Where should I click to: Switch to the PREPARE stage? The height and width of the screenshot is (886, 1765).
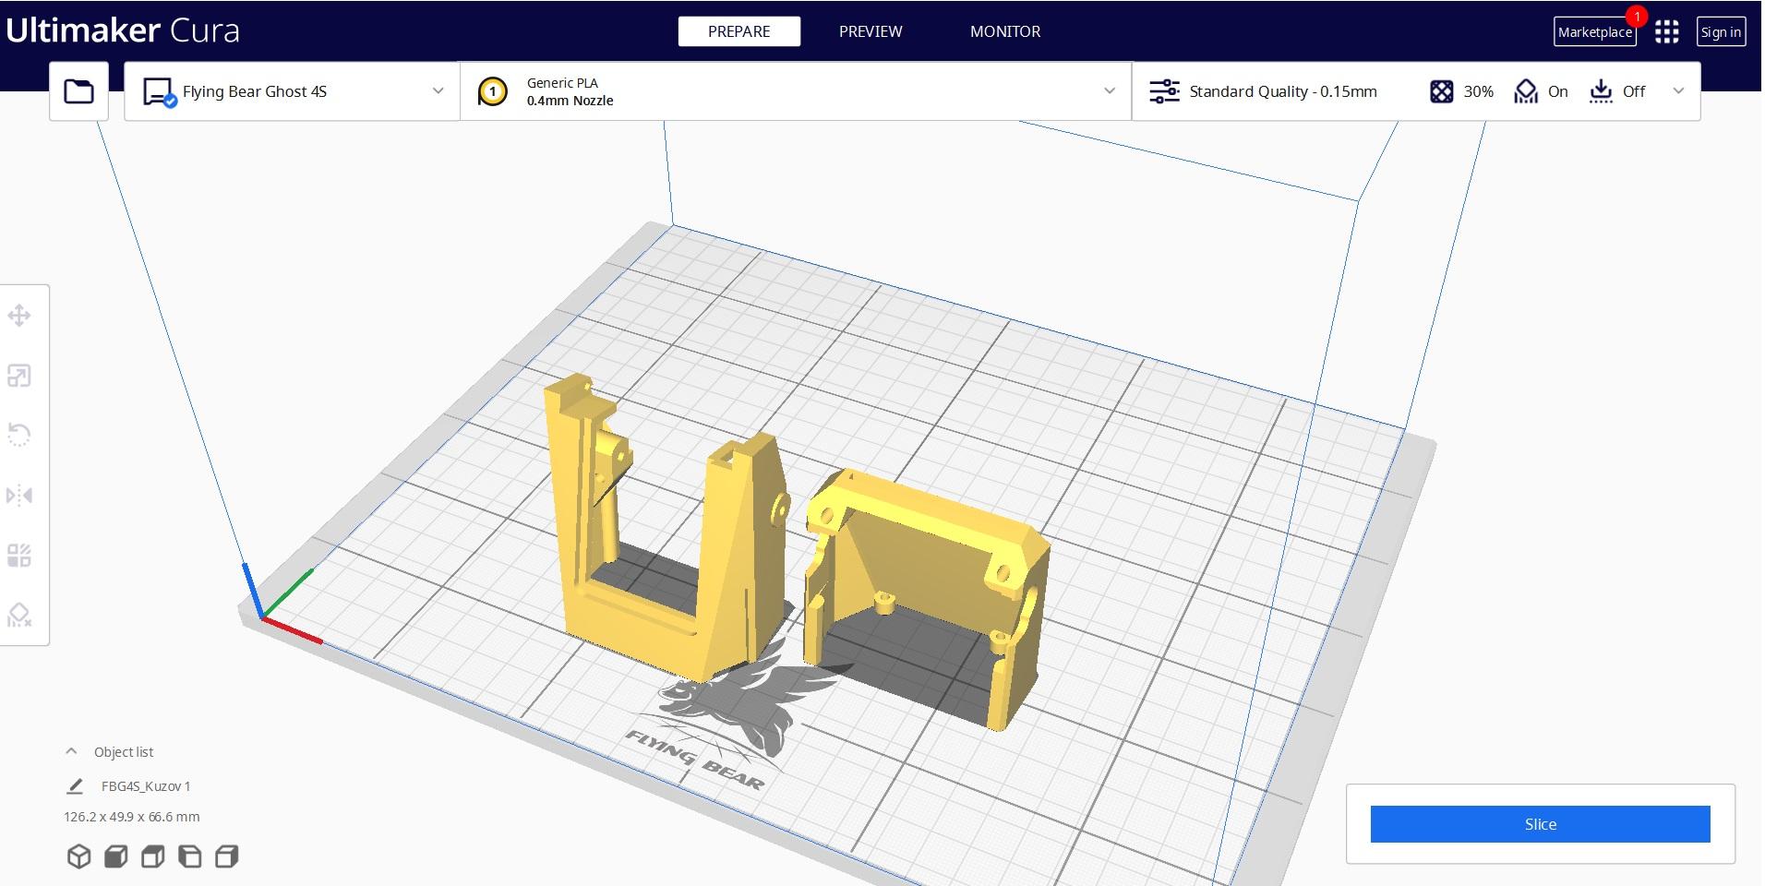click(x=739, y=31)
